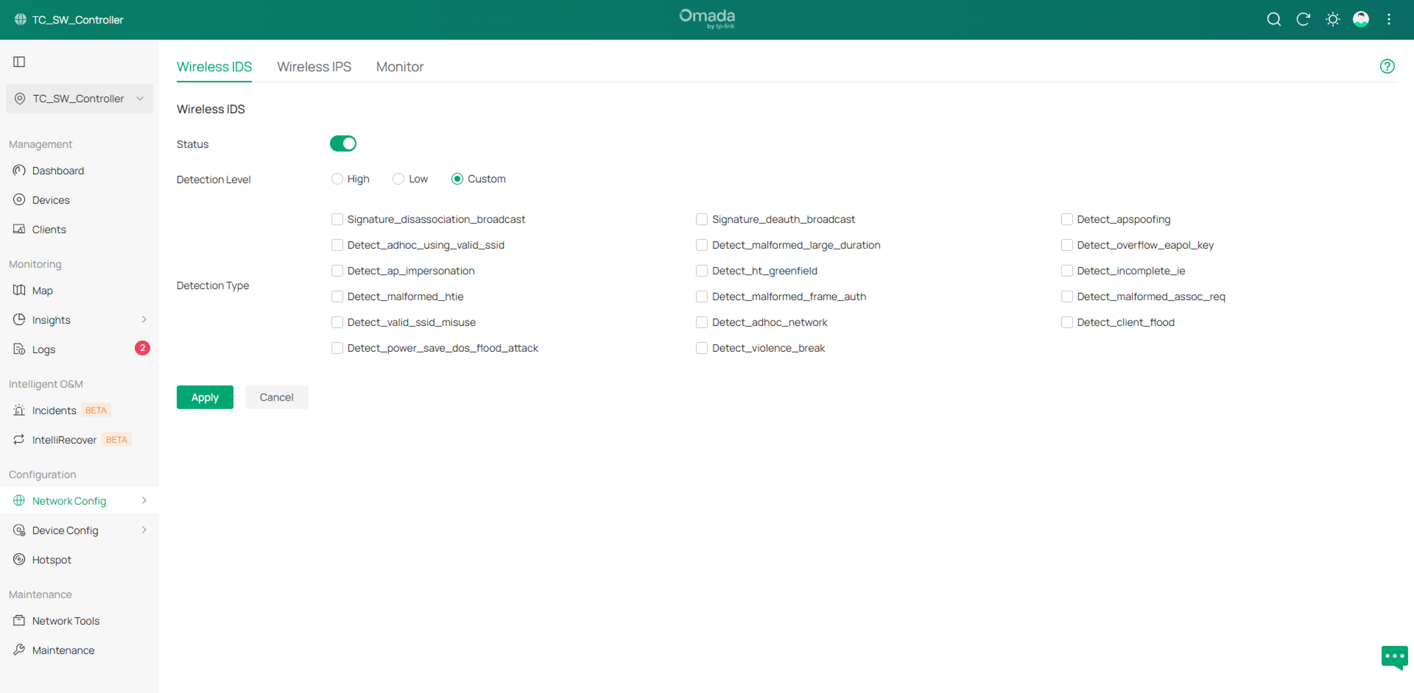This screenshot has width=1414, height=693.
Task: Check Detect_valid_ssid_misuse
Action: point(337,322)
